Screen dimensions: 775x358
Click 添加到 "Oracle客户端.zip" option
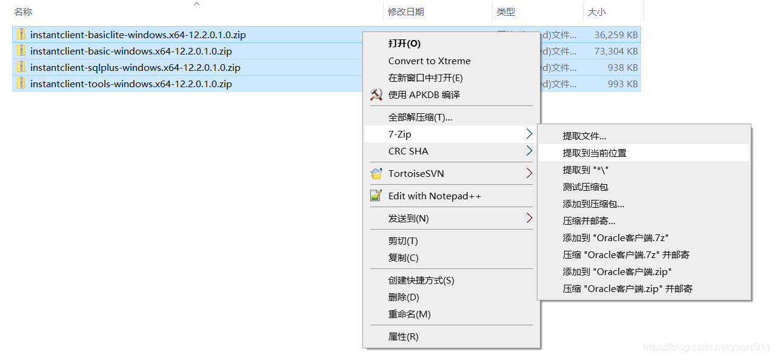coord(617,272)
